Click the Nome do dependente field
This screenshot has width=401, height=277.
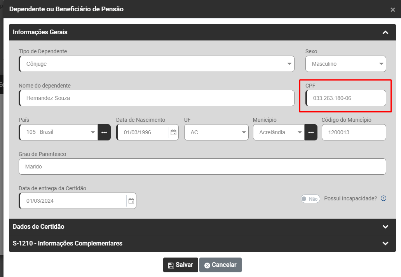pyautogui.click(x=156, y=98)
